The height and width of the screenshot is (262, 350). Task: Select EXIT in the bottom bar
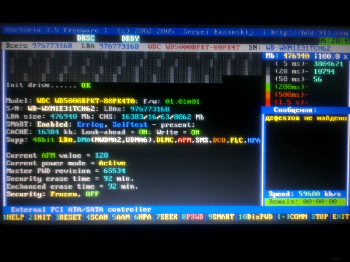pos(341,217)
